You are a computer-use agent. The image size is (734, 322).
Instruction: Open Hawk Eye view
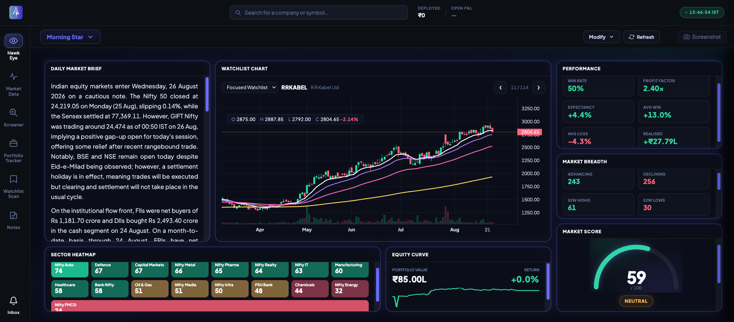tap(13, 47)
